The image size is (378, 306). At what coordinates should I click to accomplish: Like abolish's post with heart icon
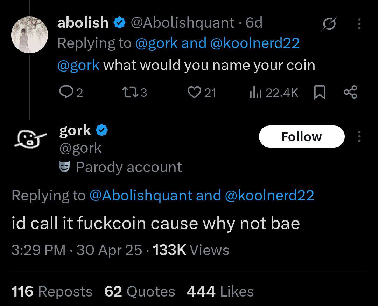[x=194, y=93]
